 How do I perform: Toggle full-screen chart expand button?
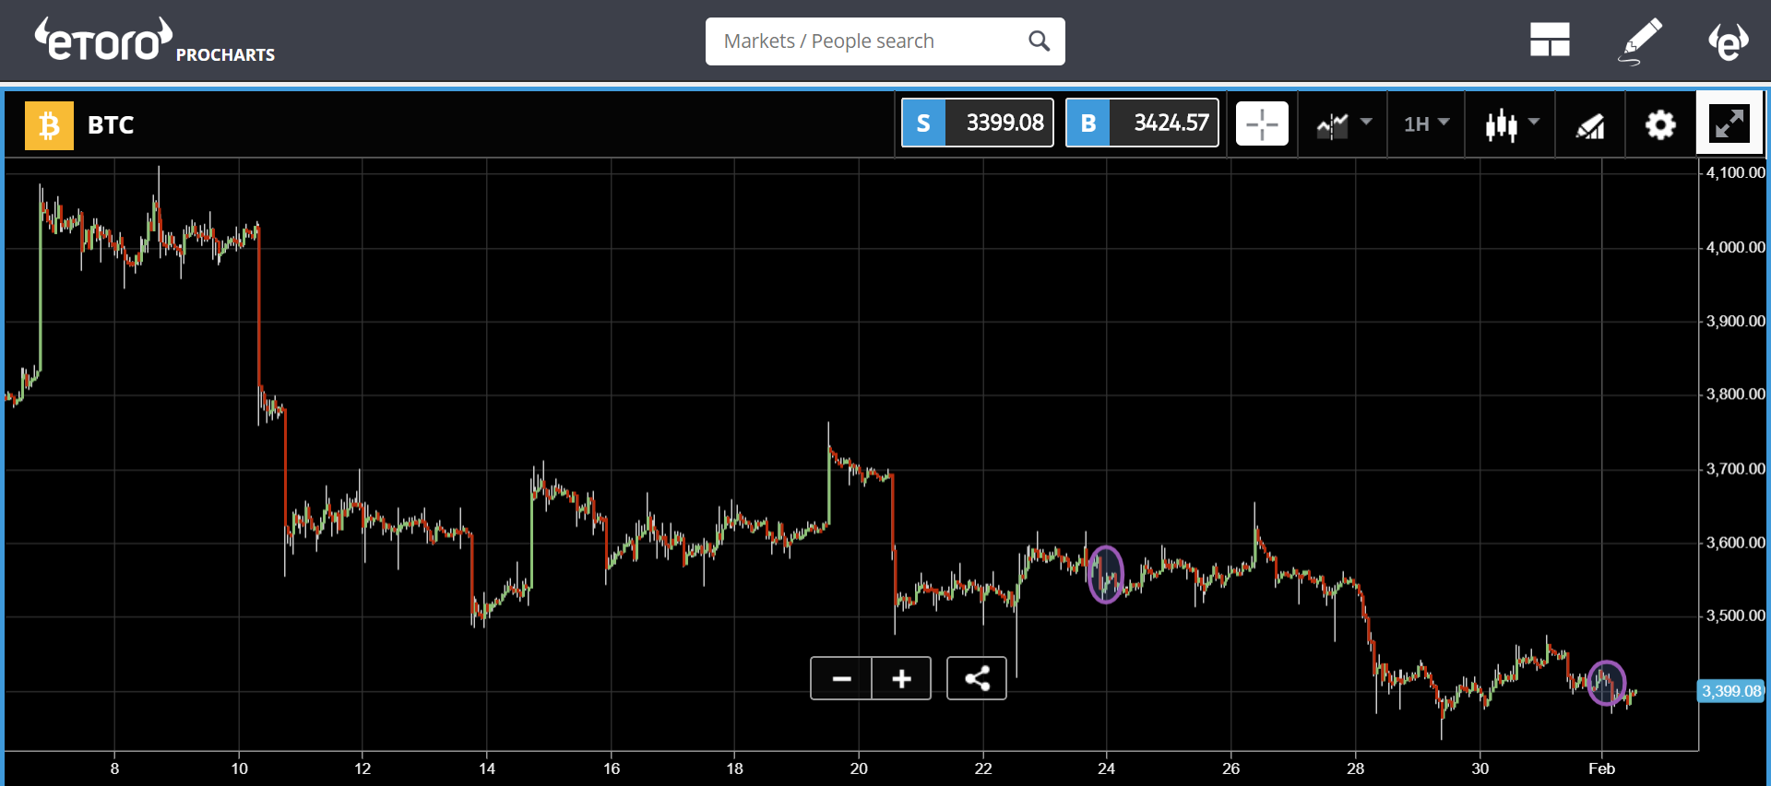tap(1729, 123)
